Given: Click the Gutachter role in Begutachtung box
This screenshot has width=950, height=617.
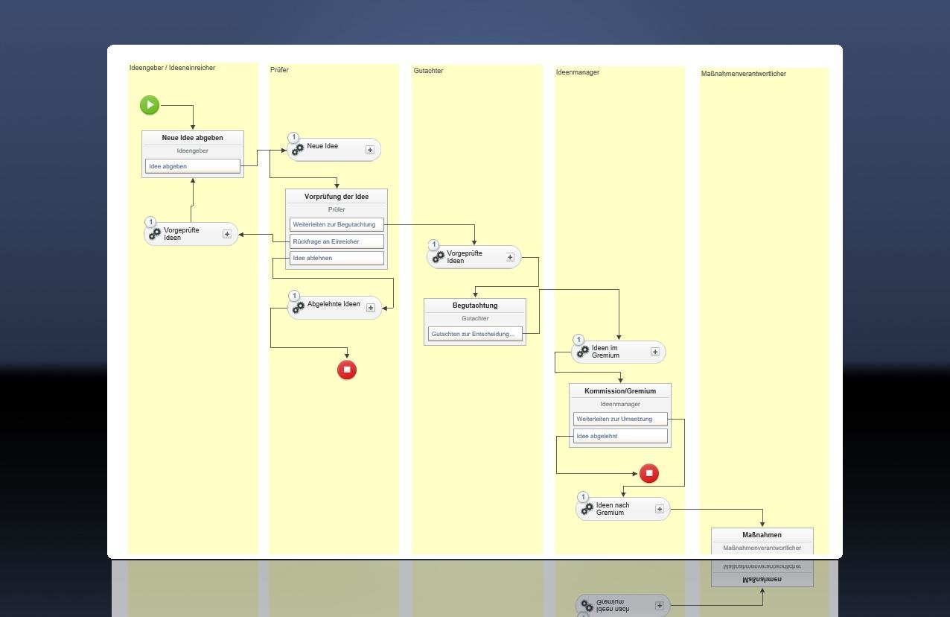Looking at the screenshot, I should coord(475,318).
